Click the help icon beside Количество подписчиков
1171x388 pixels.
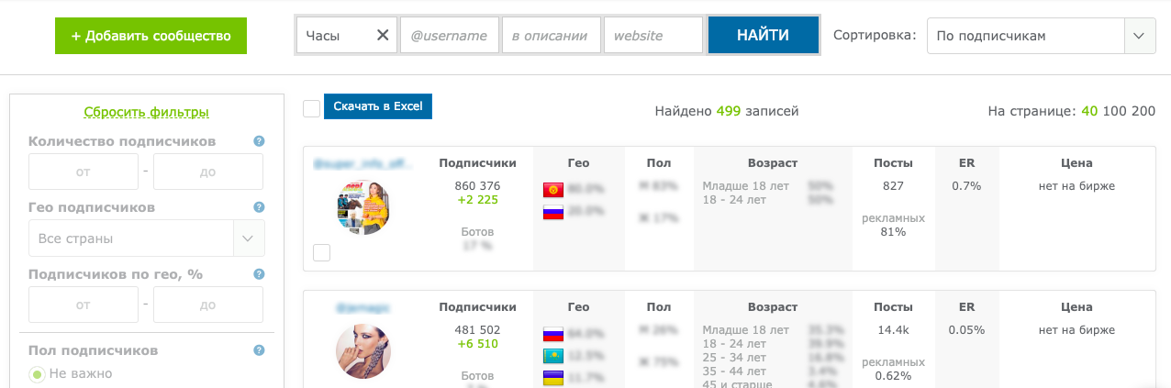point(259,141)
